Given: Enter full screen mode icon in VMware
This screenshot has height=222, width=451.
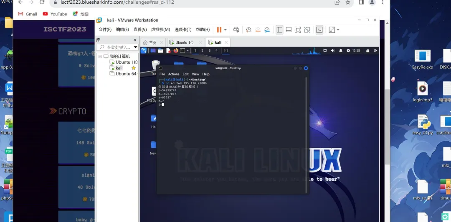Looking at the screenshot, I should 298,30.
